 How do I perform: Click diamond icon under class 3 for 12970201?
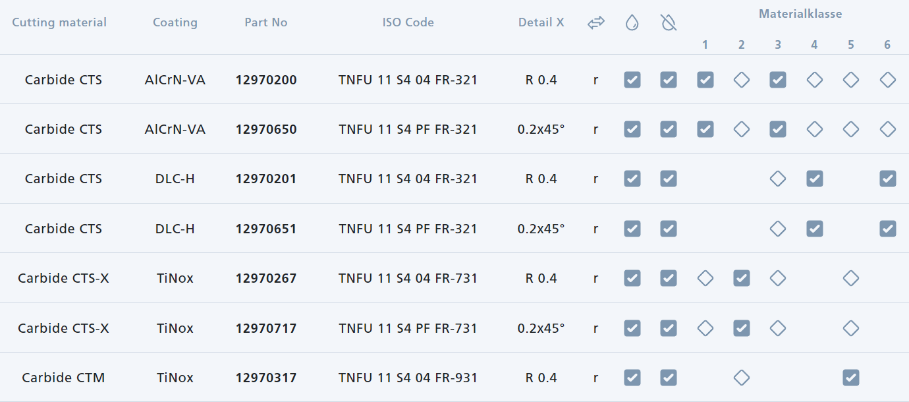pos(778,179)
